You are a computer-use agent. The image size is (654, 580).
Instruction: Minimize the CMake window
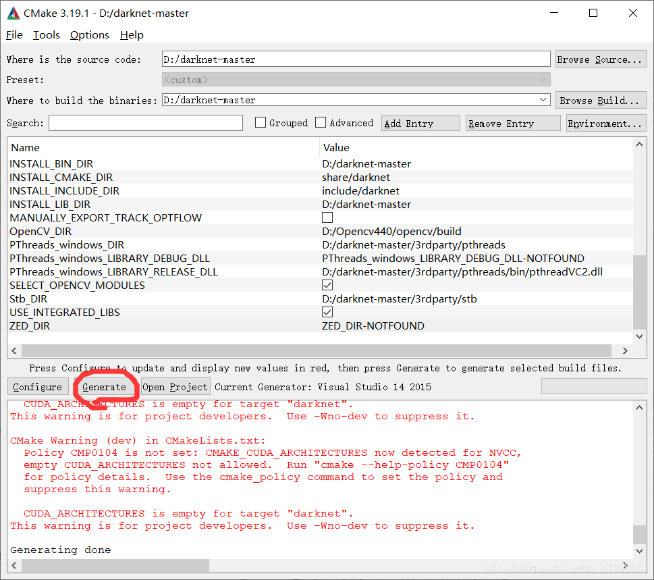554,13
